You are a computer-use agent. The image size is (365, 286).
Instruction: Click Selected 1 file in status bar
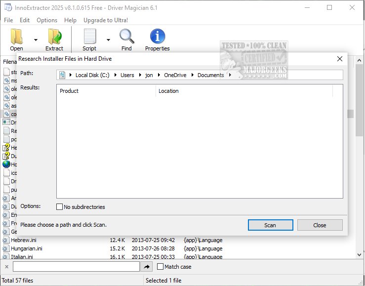[x=163, y=281]
